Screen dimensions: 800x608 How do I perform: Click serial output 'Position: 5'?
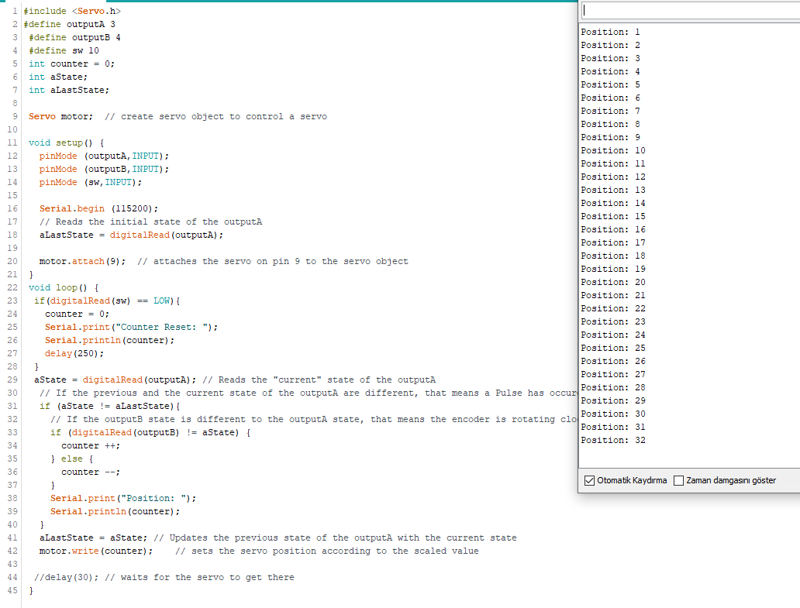tap(610, 84)
